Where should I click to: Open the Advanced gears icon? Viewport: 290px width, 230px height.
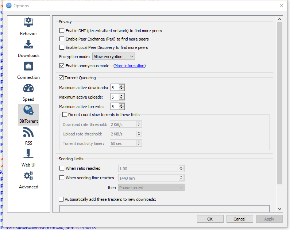click(x=28, y=176)
